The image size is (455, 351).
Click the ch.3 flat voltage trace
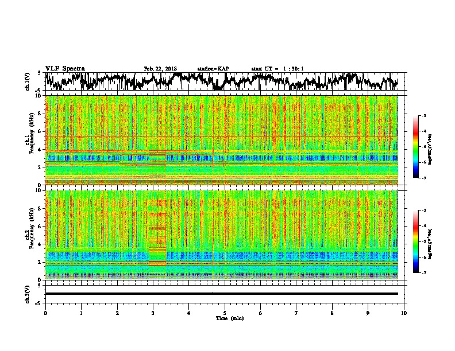click(x=222, y=294)
